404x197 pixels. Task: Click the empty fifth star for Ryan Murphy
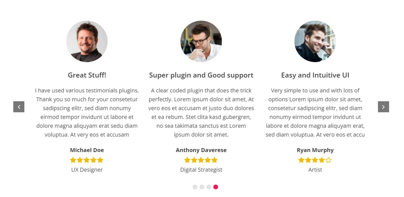click(329, 160)
